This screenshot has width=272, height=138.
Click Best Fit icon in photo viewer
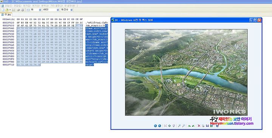coord(165,126)
